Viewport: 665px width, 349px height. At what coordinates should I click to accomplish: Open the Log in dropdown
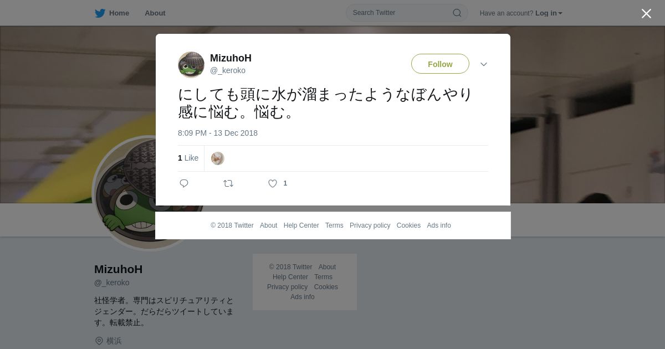pyautogui.click(x=549, y=13)
